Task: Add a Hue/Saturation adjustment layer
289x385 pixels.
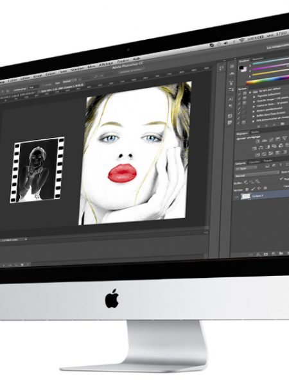Action: [x=254, y=148]
